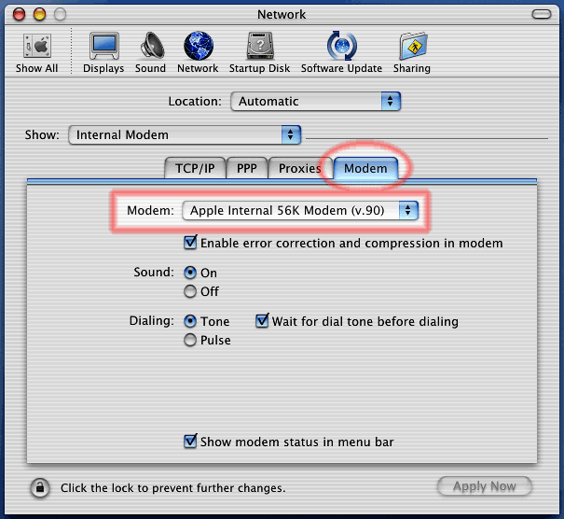Minimize the window with yellow button
564x519 pixels.
pyautogui.click(x=39, y=14)
